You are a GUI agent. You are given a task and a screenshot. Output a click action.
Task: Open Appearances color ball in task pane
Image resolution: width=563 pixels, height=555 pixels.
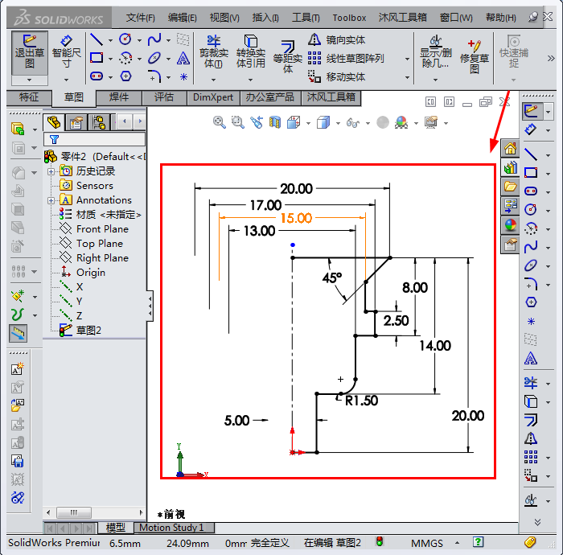[x=510, y=225]
